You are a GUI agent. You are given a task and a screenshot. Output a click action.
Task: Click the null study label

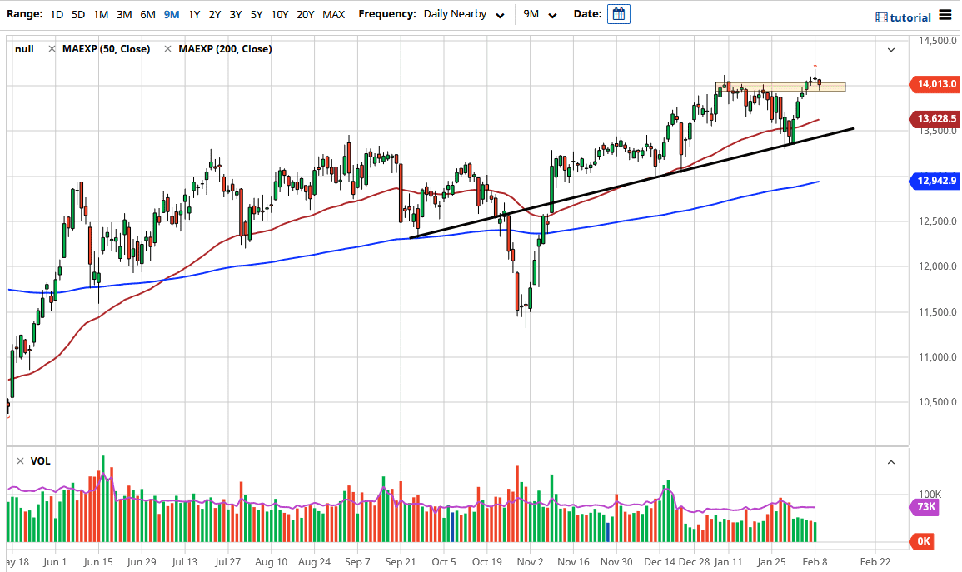25,49
